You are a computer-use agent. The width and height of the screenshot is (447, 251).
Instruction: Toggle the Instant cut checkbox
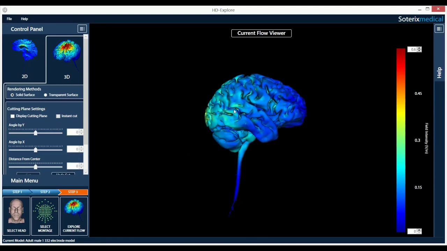58,116
